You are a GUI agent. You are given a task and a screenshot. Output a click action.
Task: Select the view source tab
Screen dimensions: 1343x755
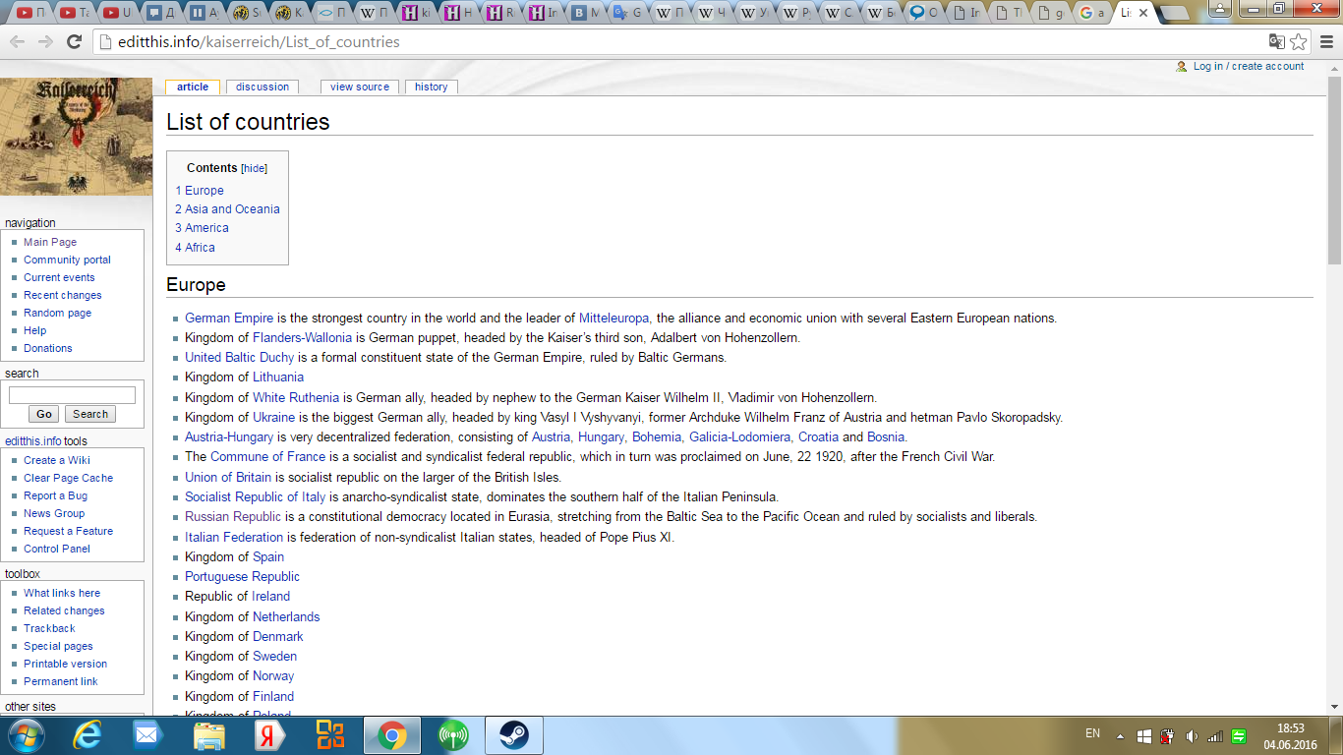coord(360,87)
